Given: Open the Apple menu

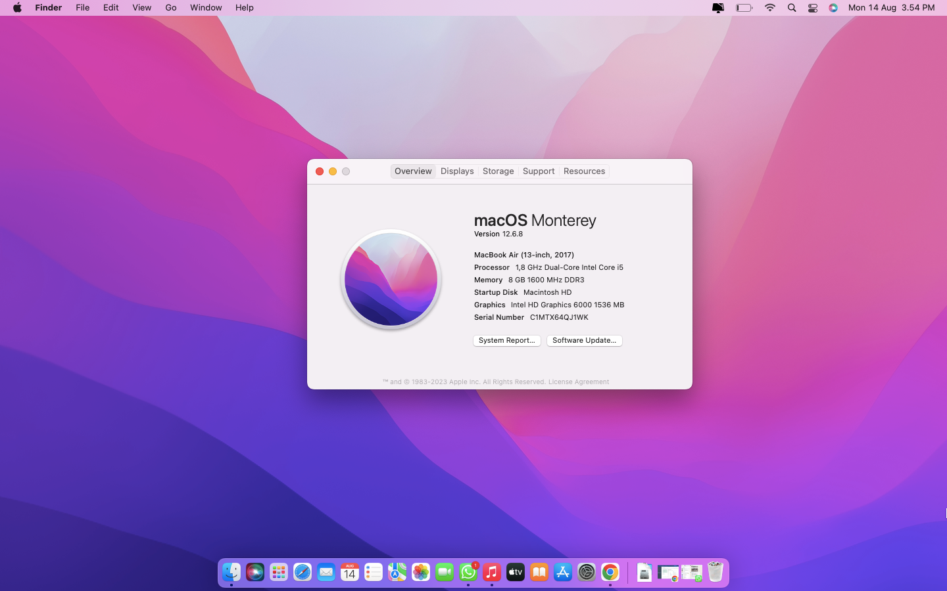Looking at the screenshot, I should click(17, 8).
